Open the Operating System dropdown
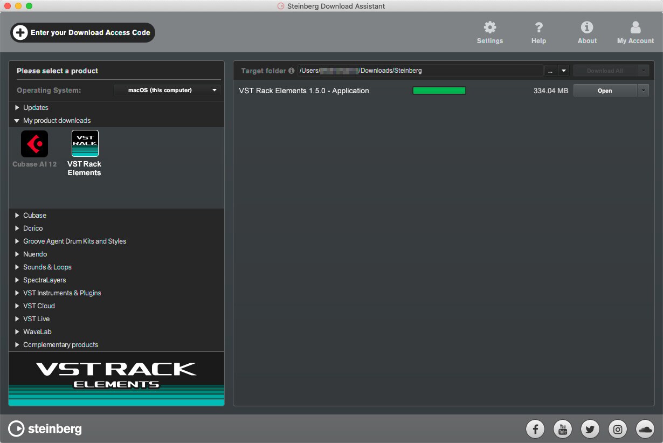This screenshot has width=663, height=443. click(167, 90)
